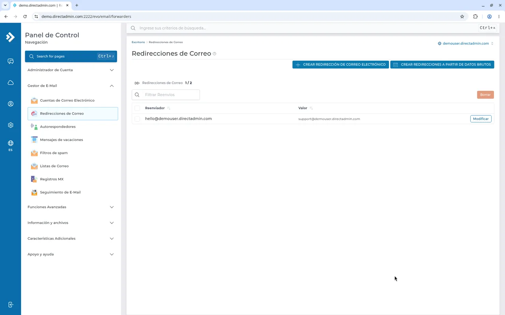Screen dimensions: 505x315
Task: Open the cloud icon in left sidebar
Action: 11,83
